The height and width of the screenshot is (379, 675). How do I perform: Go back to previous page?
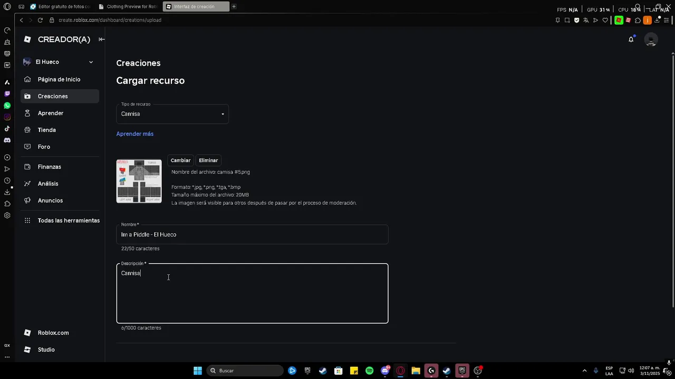coord(21,20)
